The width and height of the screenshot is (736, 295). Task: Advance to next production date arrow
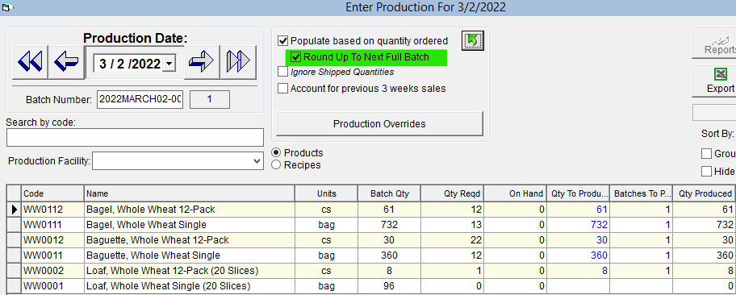point(202,62)
